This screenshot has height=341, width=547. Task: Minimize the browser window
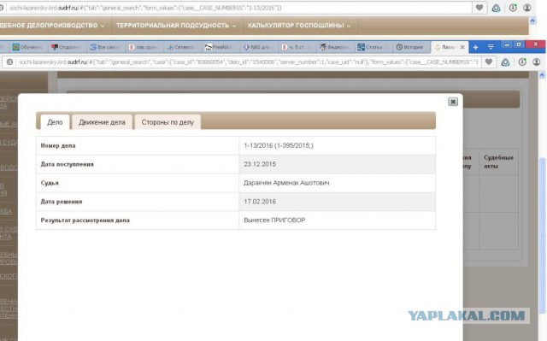507,45
